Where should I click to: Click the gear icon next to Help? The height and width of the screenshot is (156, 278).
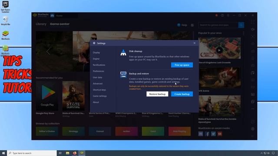192,25
